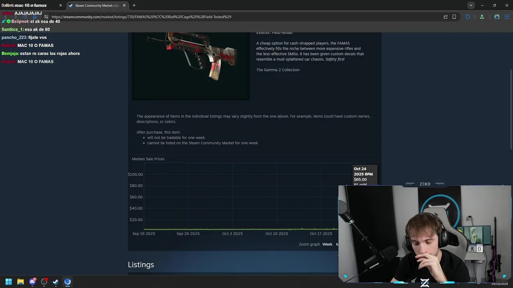
Task: Click the green flask experiments icon
Action: tap(482, 17)
